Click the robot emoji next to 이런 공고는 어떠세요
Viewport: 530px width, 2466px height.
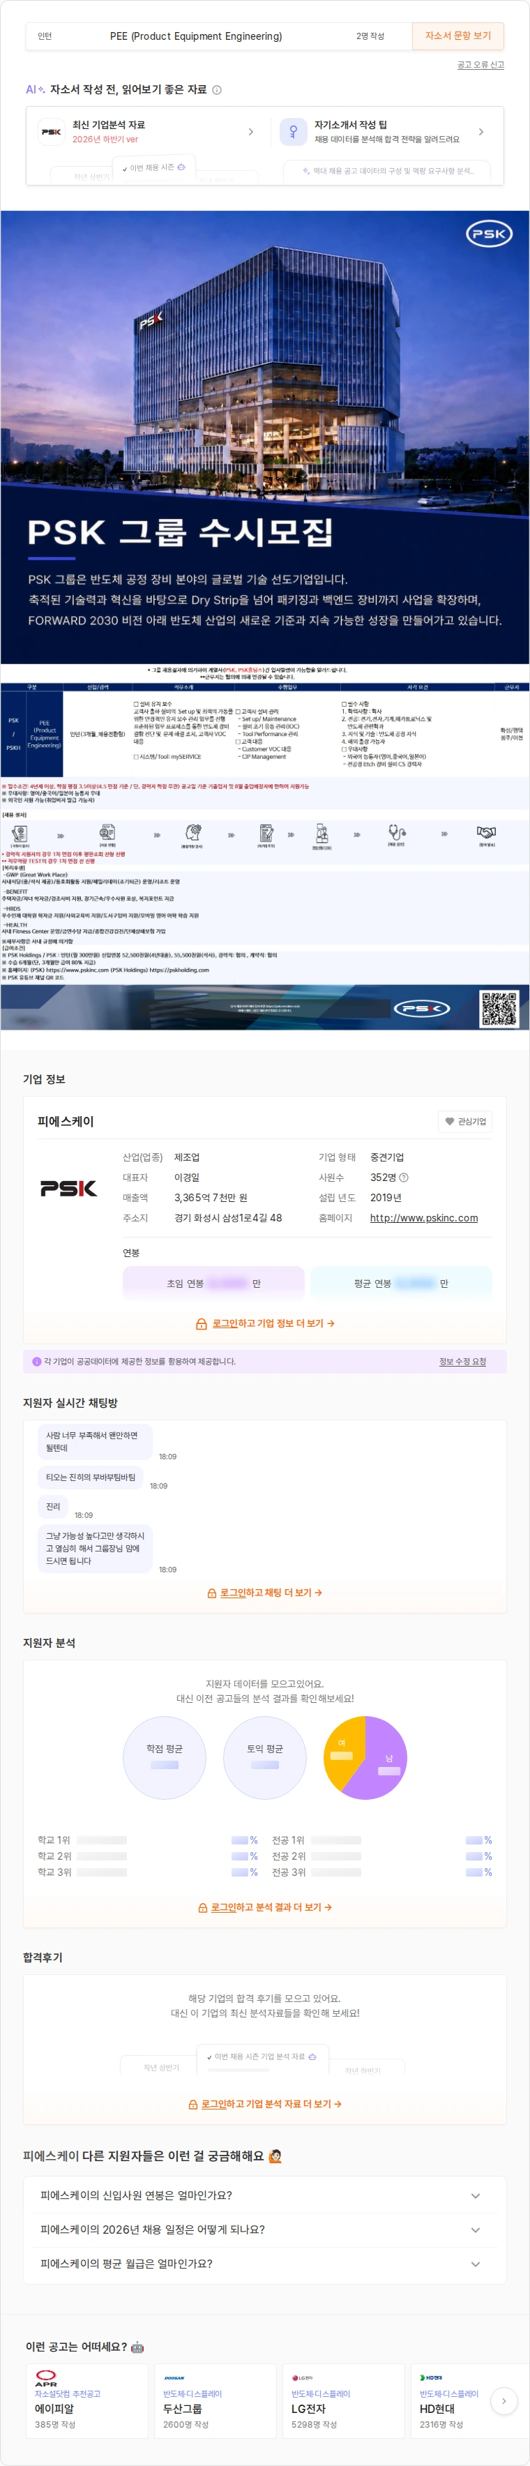(x=137, y=2347)
